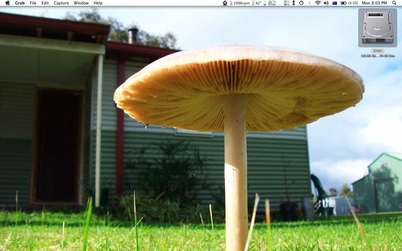Open Spotlight search magnifier
The width and height of the screenshot is (402, 251).
394,3
